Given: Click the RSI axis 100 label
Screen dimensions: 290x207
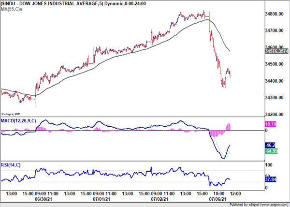Looking at the screenshot, I should pos(269,165).
